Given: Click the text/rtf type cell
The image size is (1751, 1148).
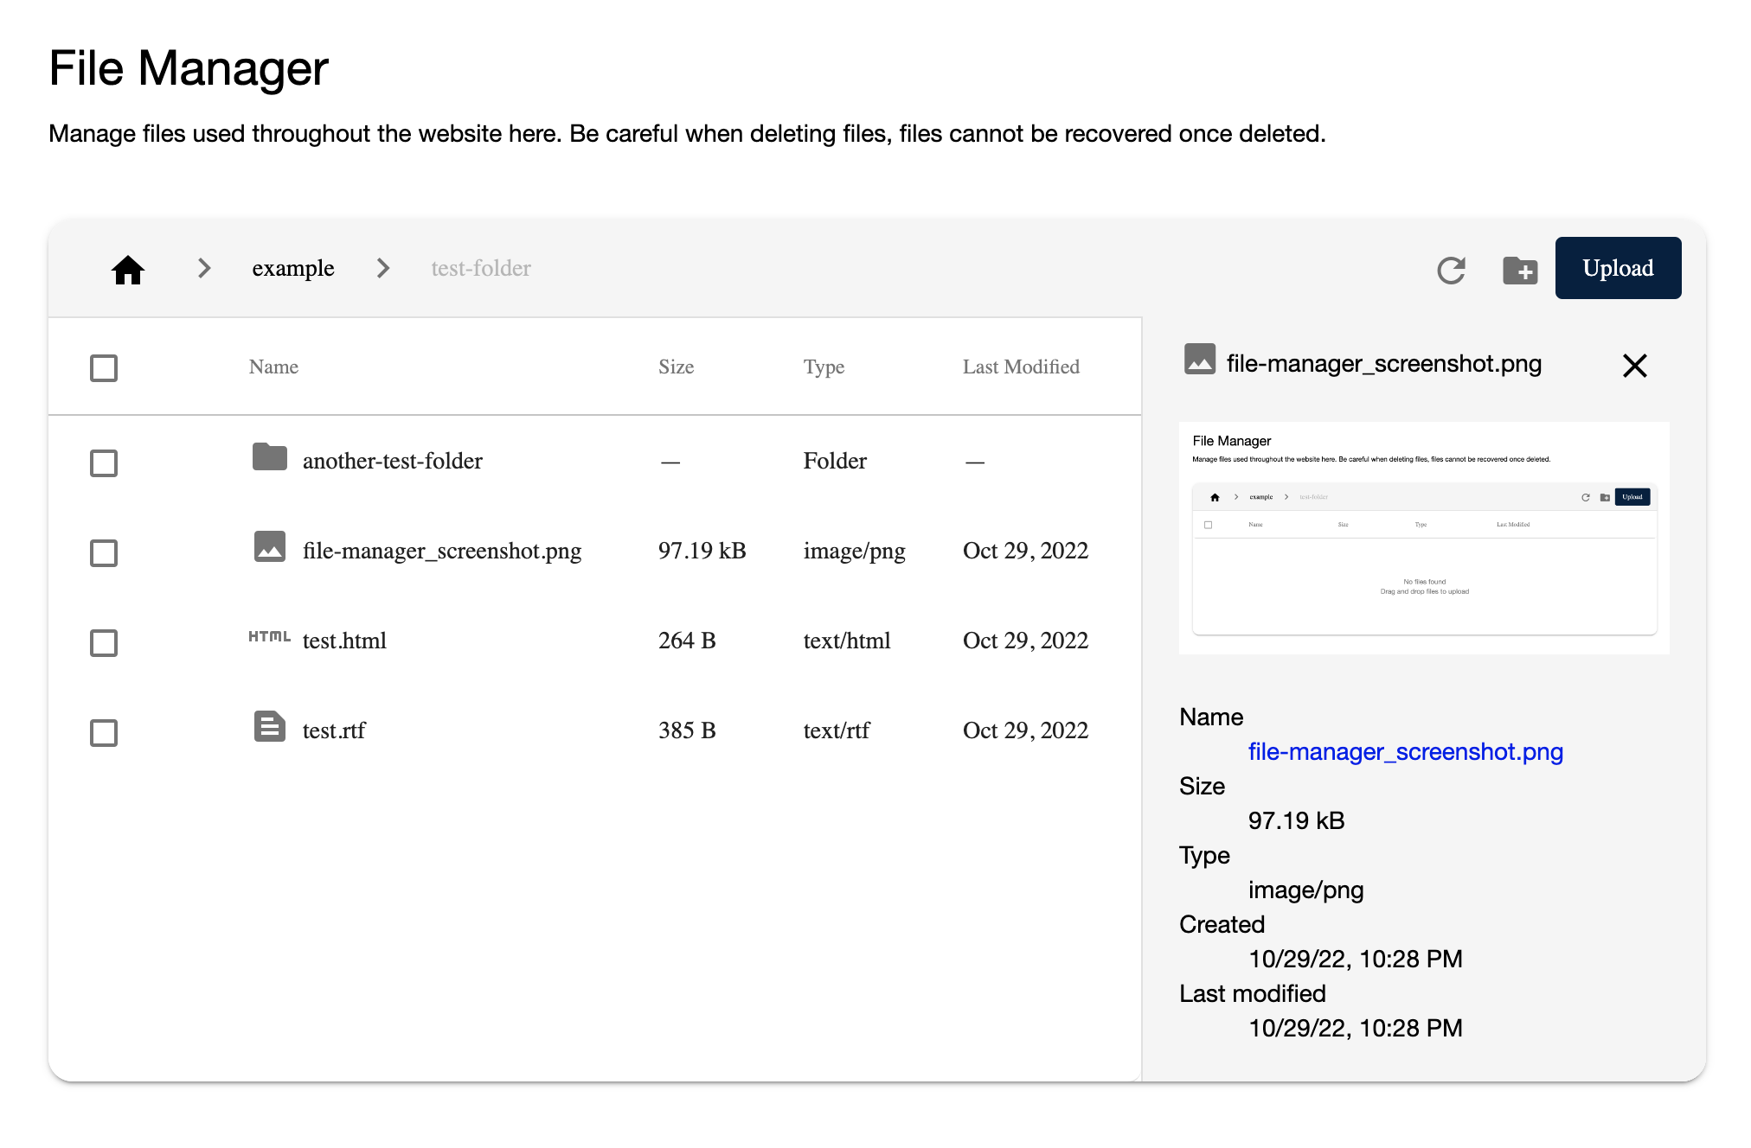Looking at the screenshot, I should point(837,730).
